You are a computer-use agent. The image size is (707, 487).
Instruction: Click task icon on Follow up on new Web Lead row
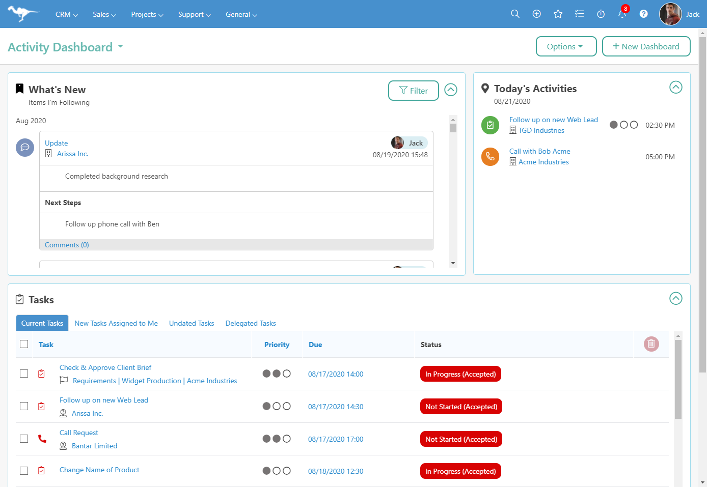(x=41, y=406)
